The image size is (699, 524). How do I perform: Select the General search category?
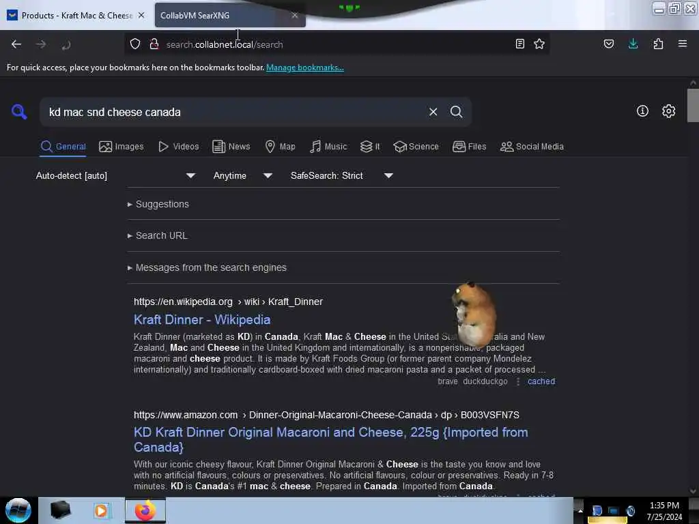click(63, 147)
